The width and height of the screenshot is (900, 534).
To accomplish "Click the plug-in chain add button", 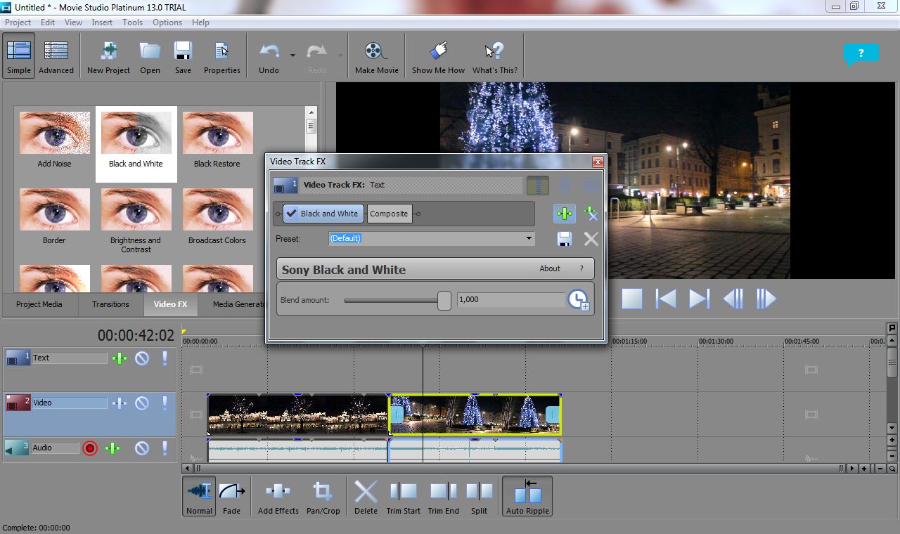I will pos(564,214).
